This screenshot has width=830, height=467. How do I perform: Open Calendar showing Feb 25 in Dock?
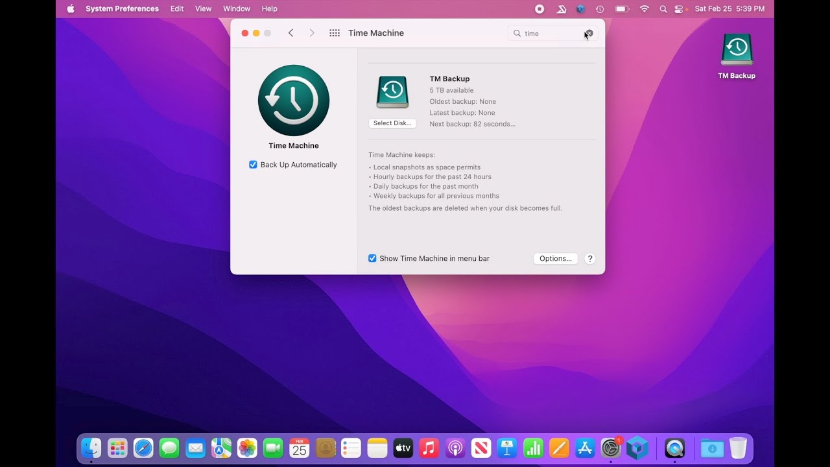(299, 448)
